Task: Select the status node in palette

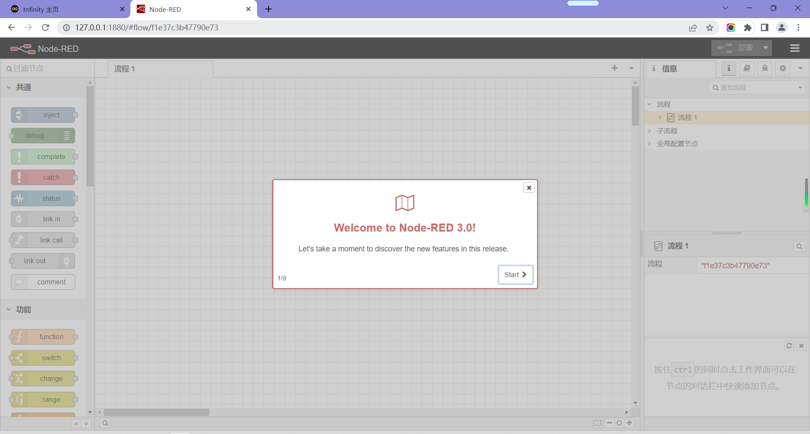Action: [43, 199]
